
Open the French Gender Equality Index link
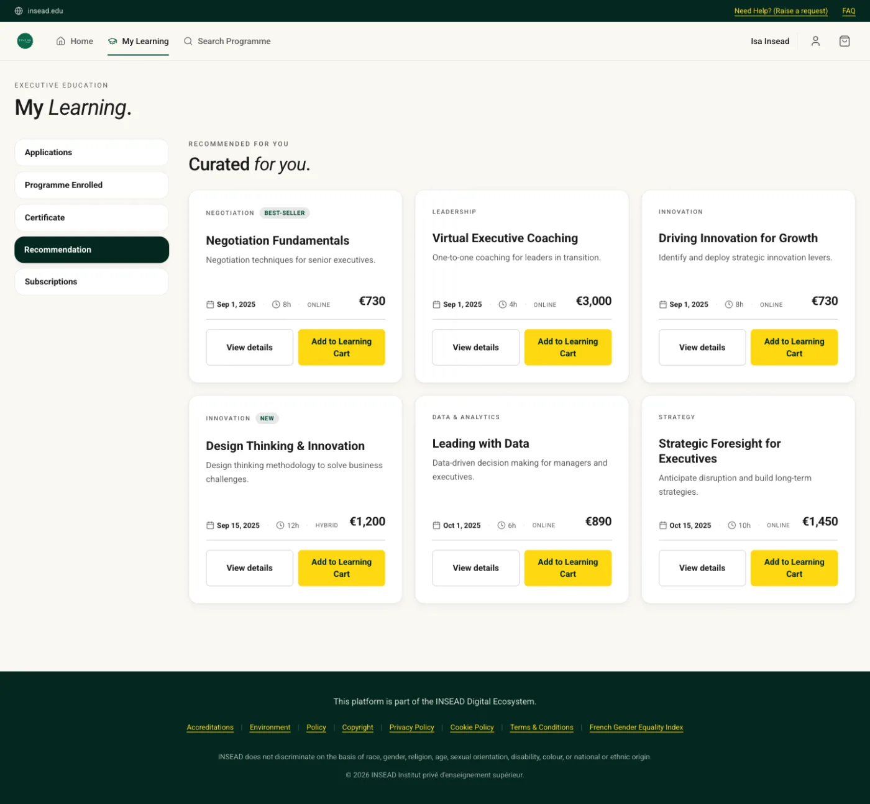click(x=636, y=728)
